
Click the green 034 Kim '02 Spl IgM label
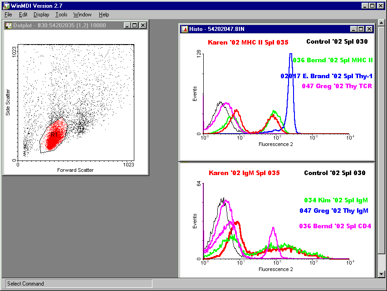pyautogui.click(x=336, y=200)
